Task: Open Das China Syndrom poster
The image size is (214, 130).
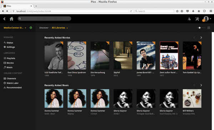Action: coord(77,56)
